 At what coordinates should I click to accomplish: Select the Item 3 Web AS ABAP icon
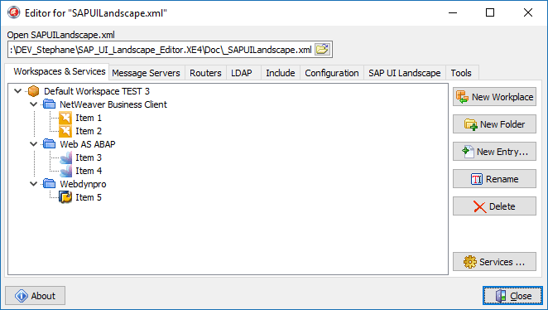click(x=65, y=157)
